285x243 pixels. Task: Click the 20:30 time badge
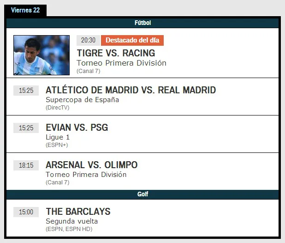coord(88,41)
